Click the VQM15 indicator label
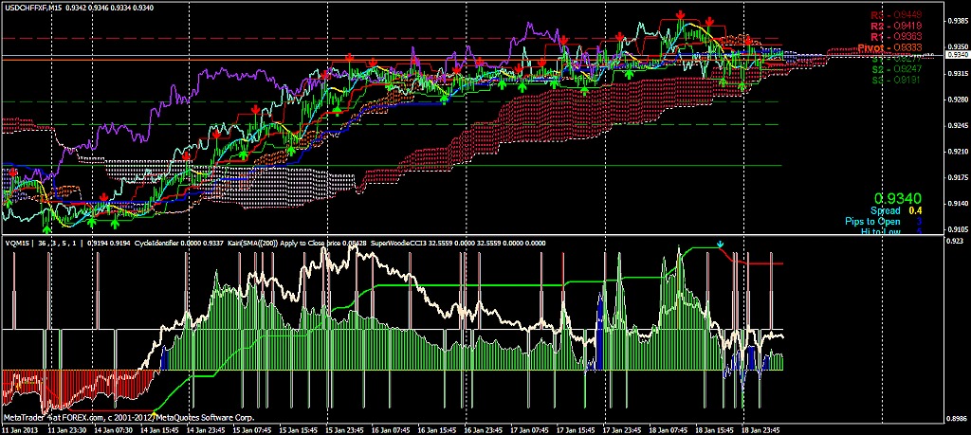This screenshot has height=435, width=971. tap(17, 243)
